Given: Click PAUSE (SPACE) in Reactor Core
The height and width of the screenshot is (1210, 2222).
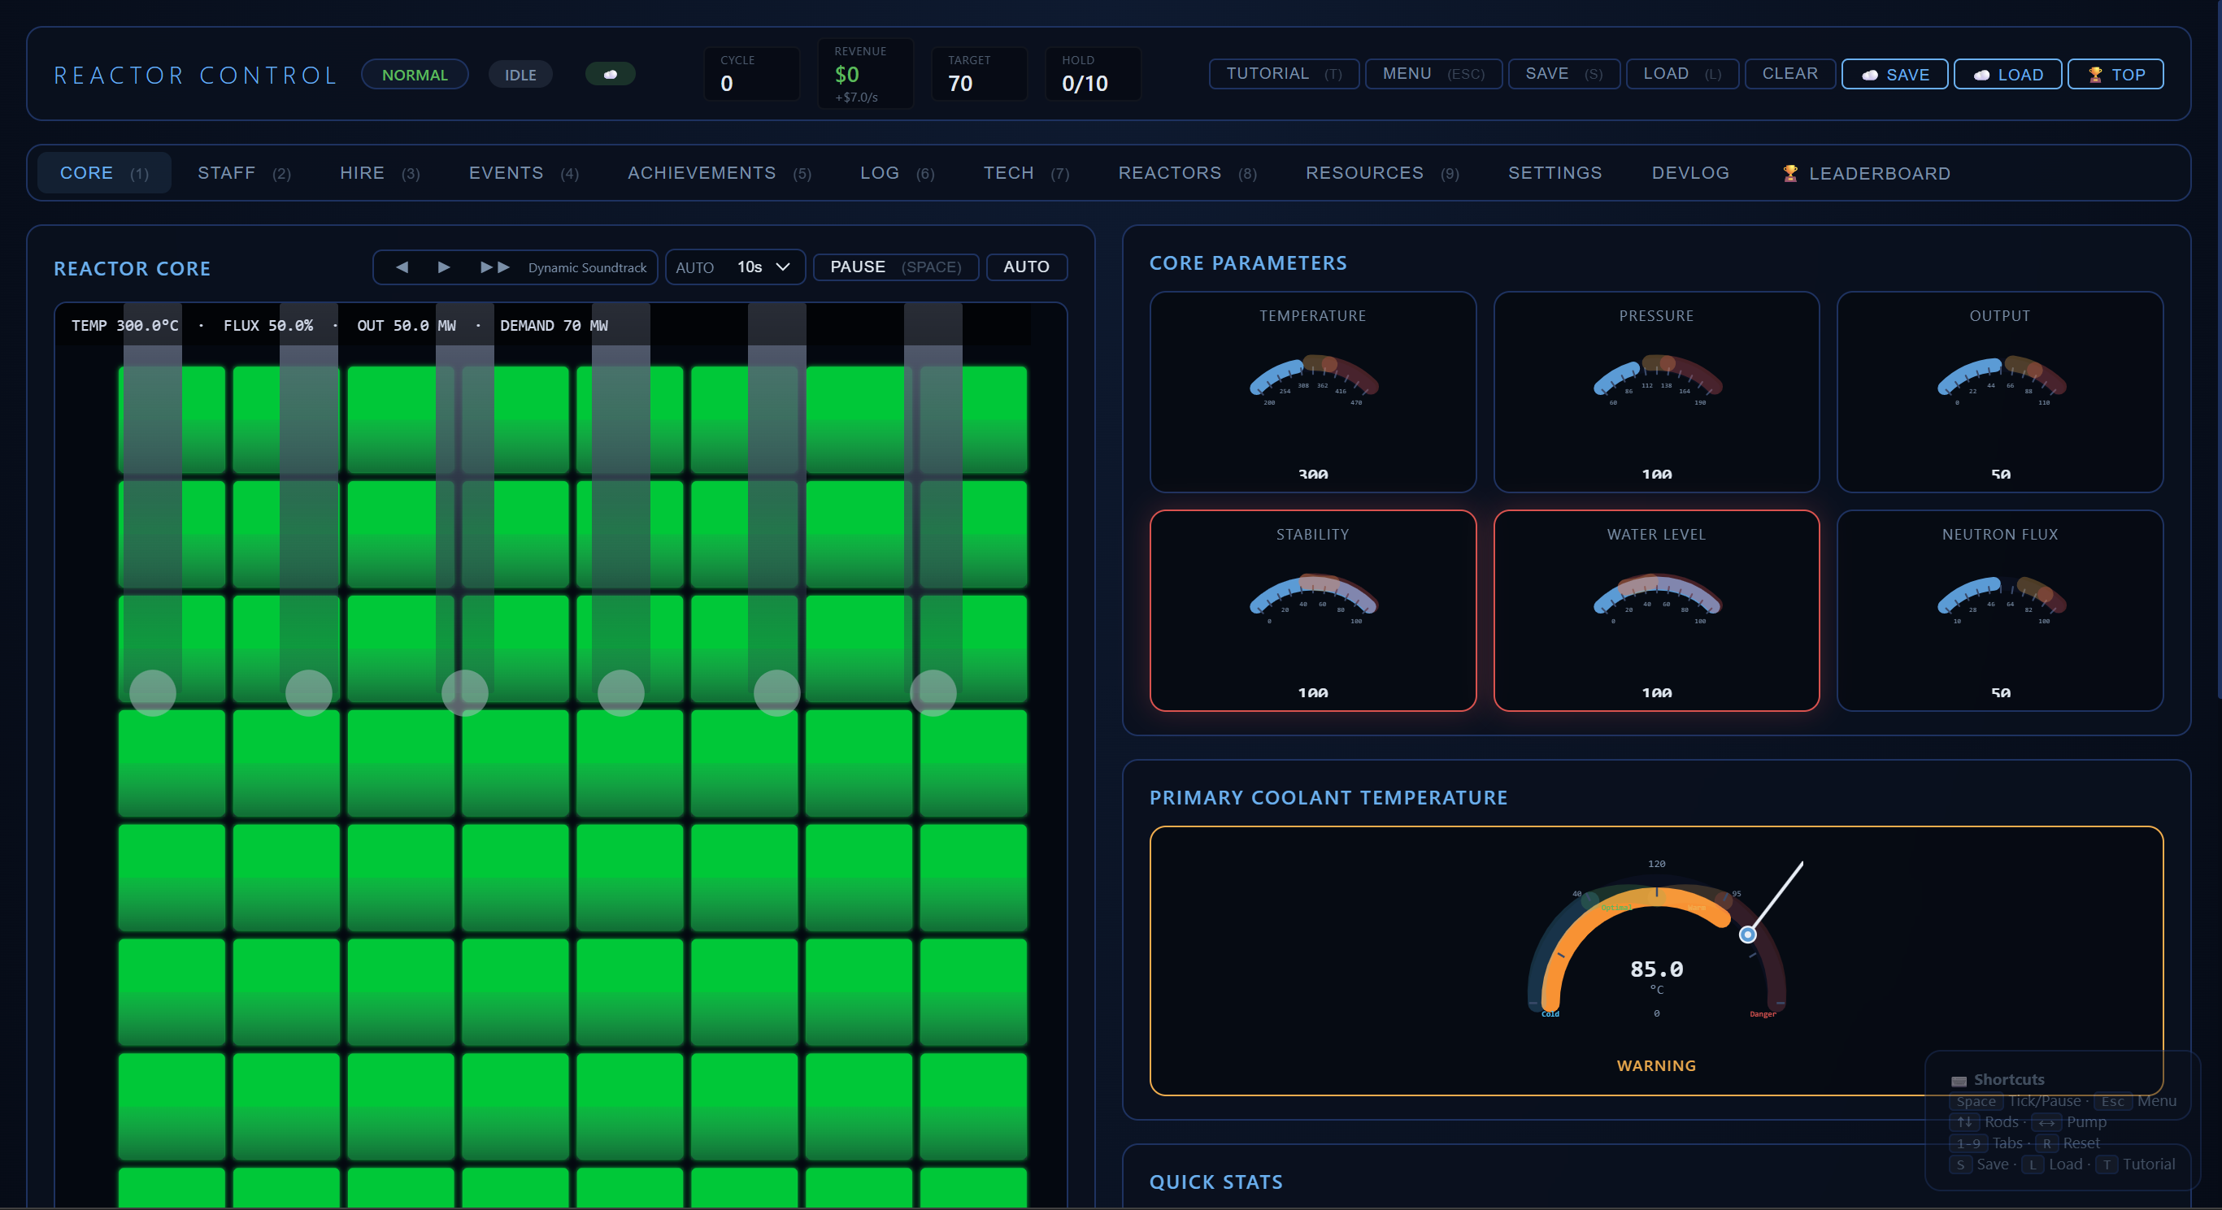Looking at the screenshot, I should (895, 267).
